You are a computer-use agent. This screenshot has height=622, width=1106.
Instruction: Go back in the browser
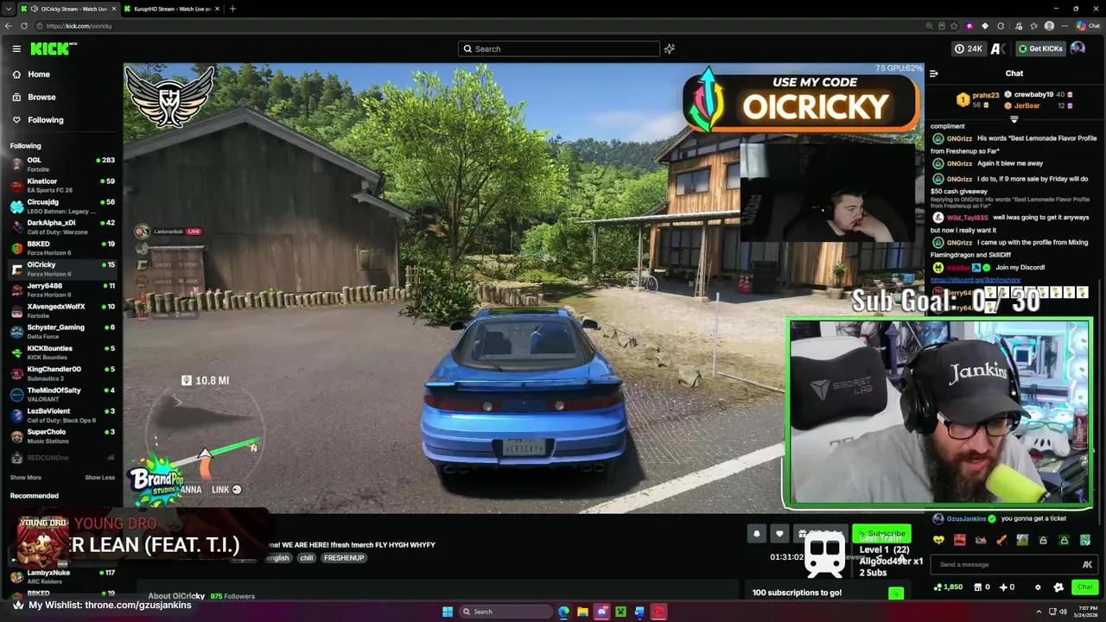(x=9, y=26)
